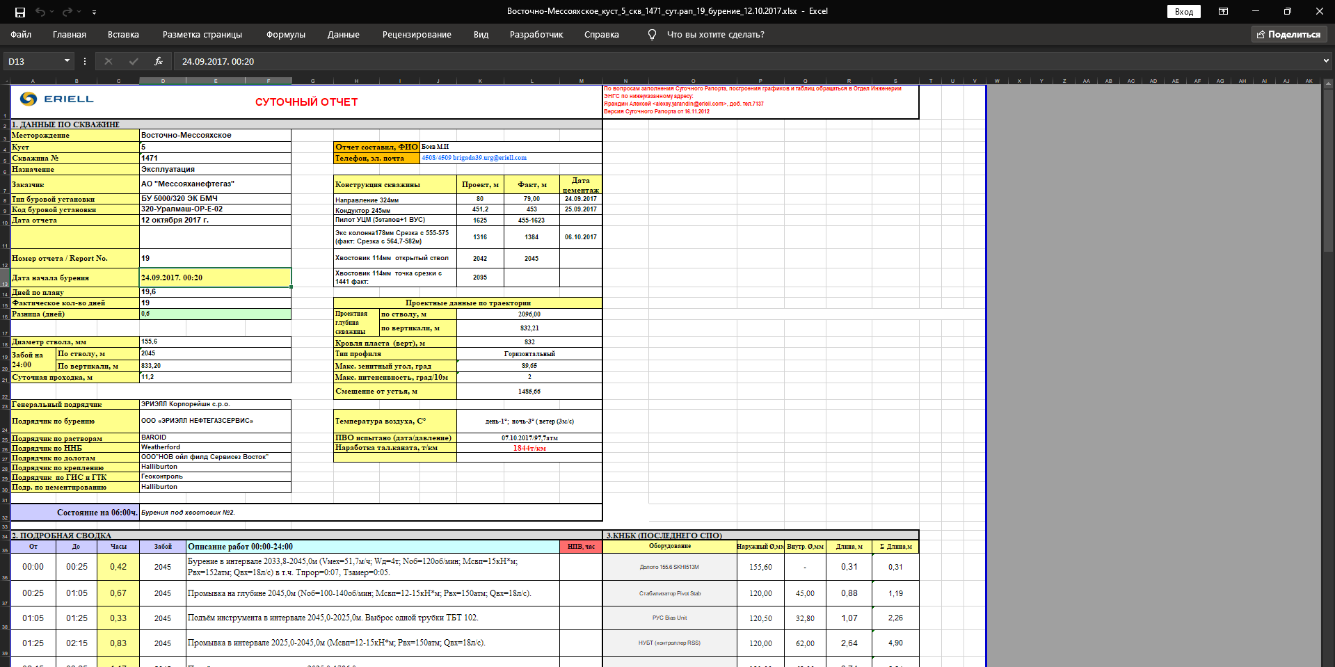Select the 'Горизонтальный' profile type cell
Viewport: 1335px width, 667px height.
pos(529,354)
